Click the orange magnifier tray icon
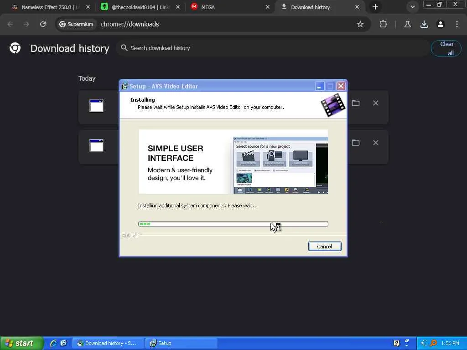This screenshot has height=350, width=467. pos(434,343)
